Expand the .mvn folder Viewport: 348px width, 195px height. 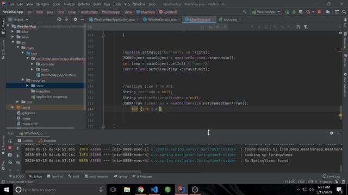[13, 37]
